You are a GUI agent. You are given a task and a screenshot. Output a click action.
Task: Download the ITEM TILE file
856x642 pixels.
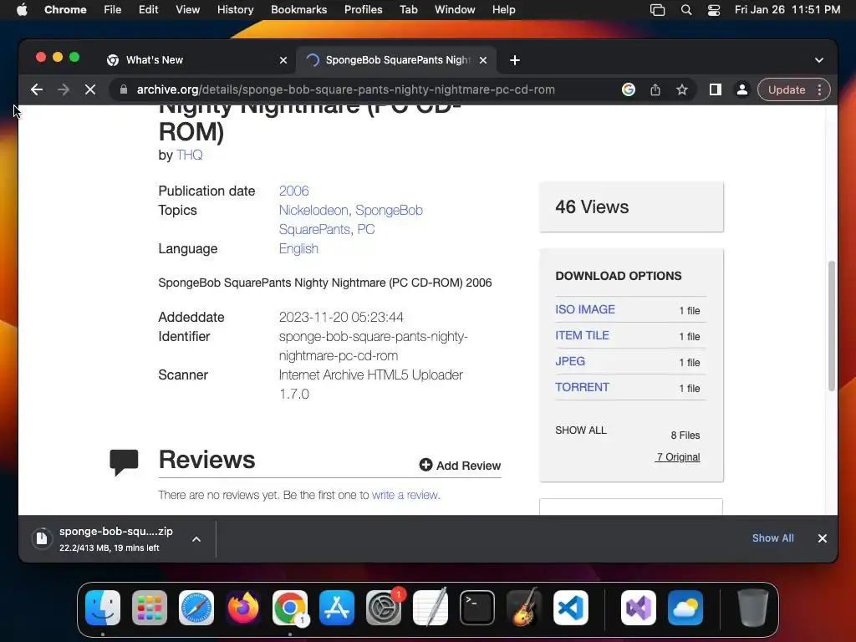pos(582,335)
